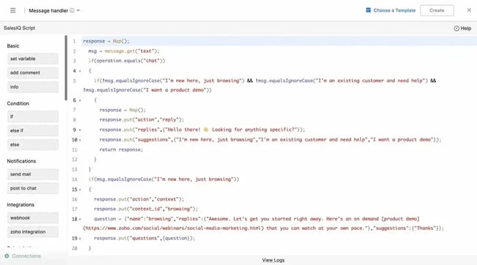477x265 pixels.
Task: Insert the zoho integration block
Action: tap(33, 232)
